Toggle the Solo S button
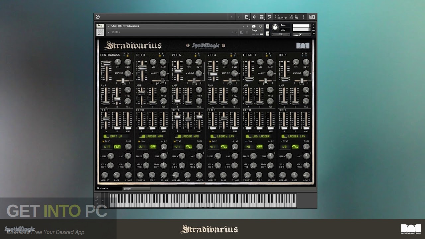The image size is (425, 239). point(268,27)
